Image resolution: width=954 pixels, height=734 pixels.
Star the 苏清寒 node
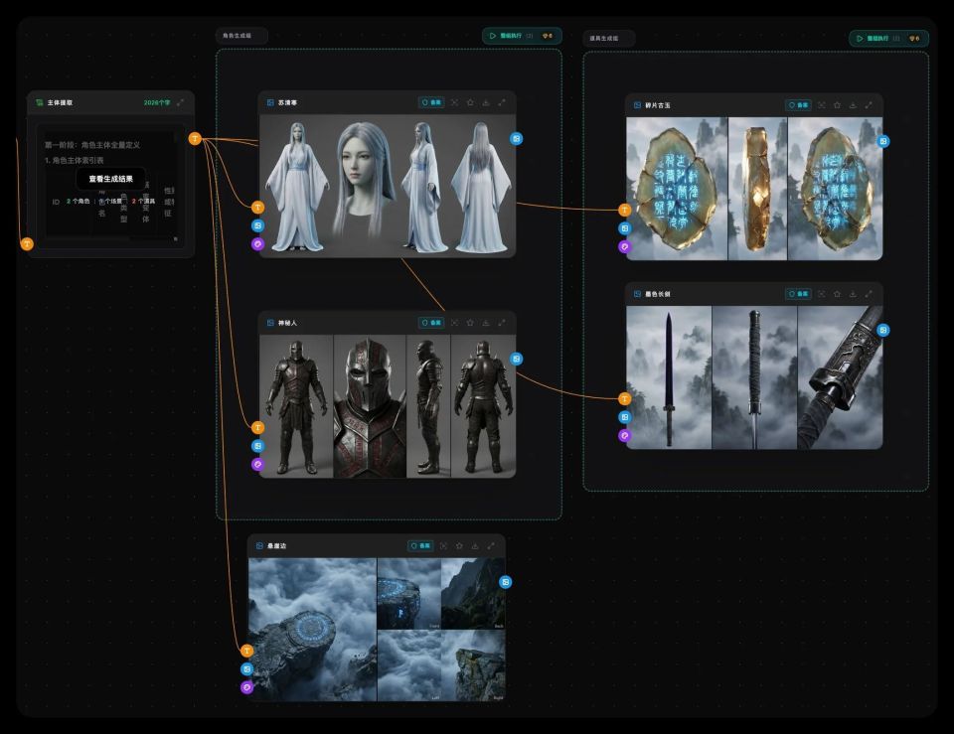[470, 102]
